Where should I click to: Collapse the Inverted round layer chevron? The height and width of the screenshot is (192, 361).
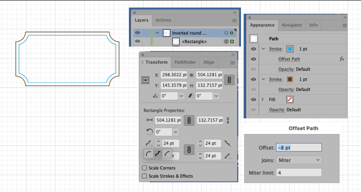pyautogui.click(x=157, y=33)
